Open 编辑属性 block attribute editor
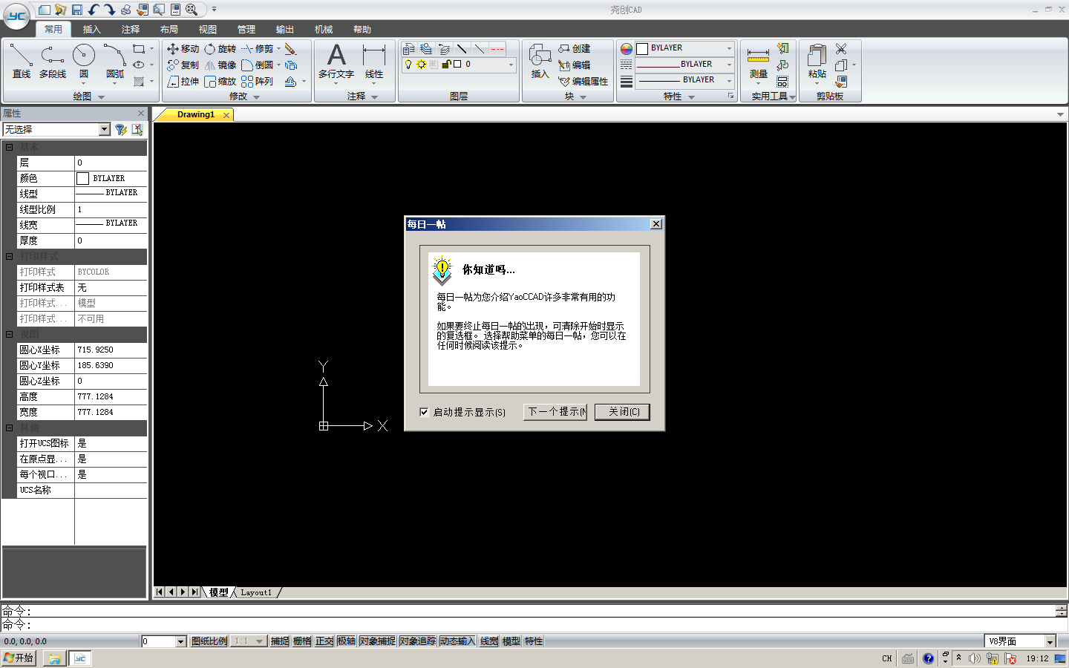The width and height of the screenshot is (1069, 668). (x=583, y=82)
